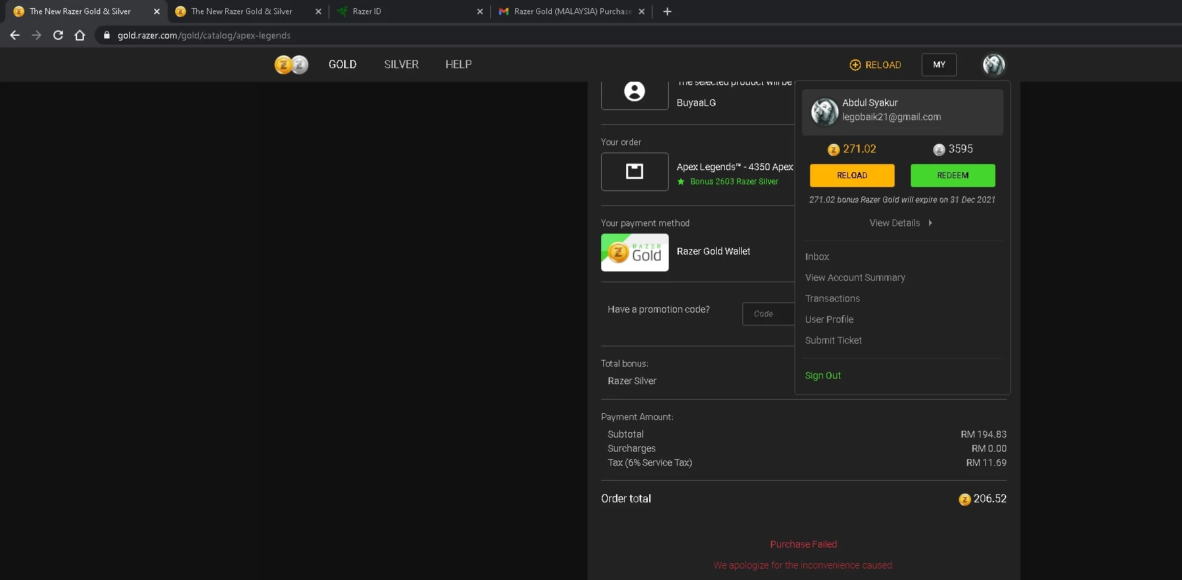Viewport: 1182px width, 580px height.
Task: Click the Razer Gold Silver coins logo
Action: pos(291,65)
